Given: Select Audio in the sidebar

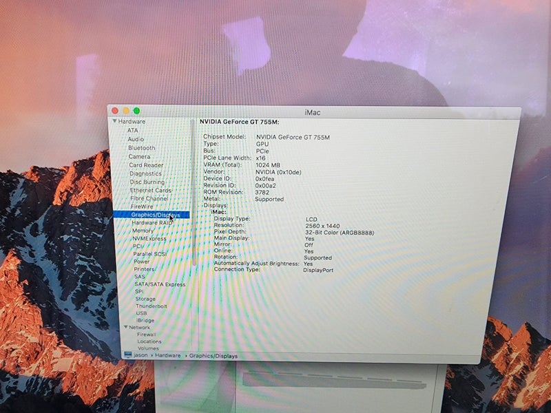Looking at the screenshot, I should click(136, 139).
